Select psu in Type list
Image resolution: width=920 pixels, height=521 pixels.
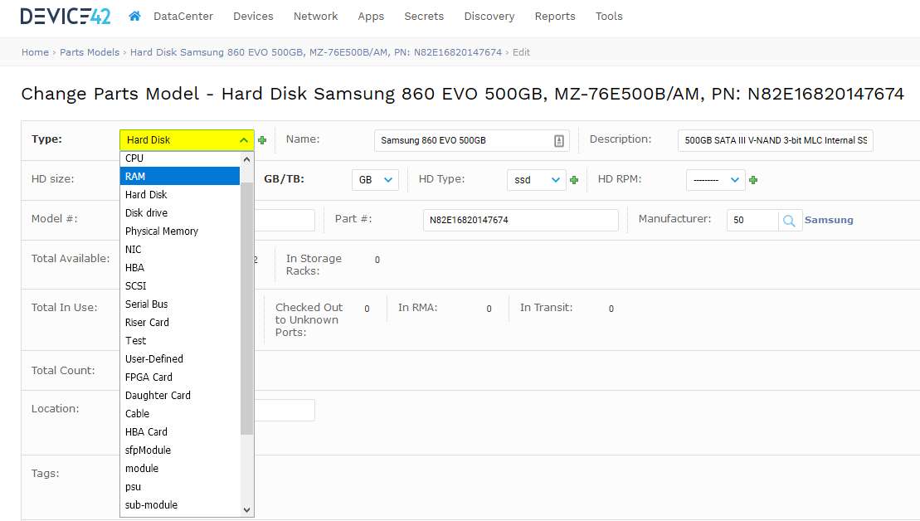pos(180,485)
